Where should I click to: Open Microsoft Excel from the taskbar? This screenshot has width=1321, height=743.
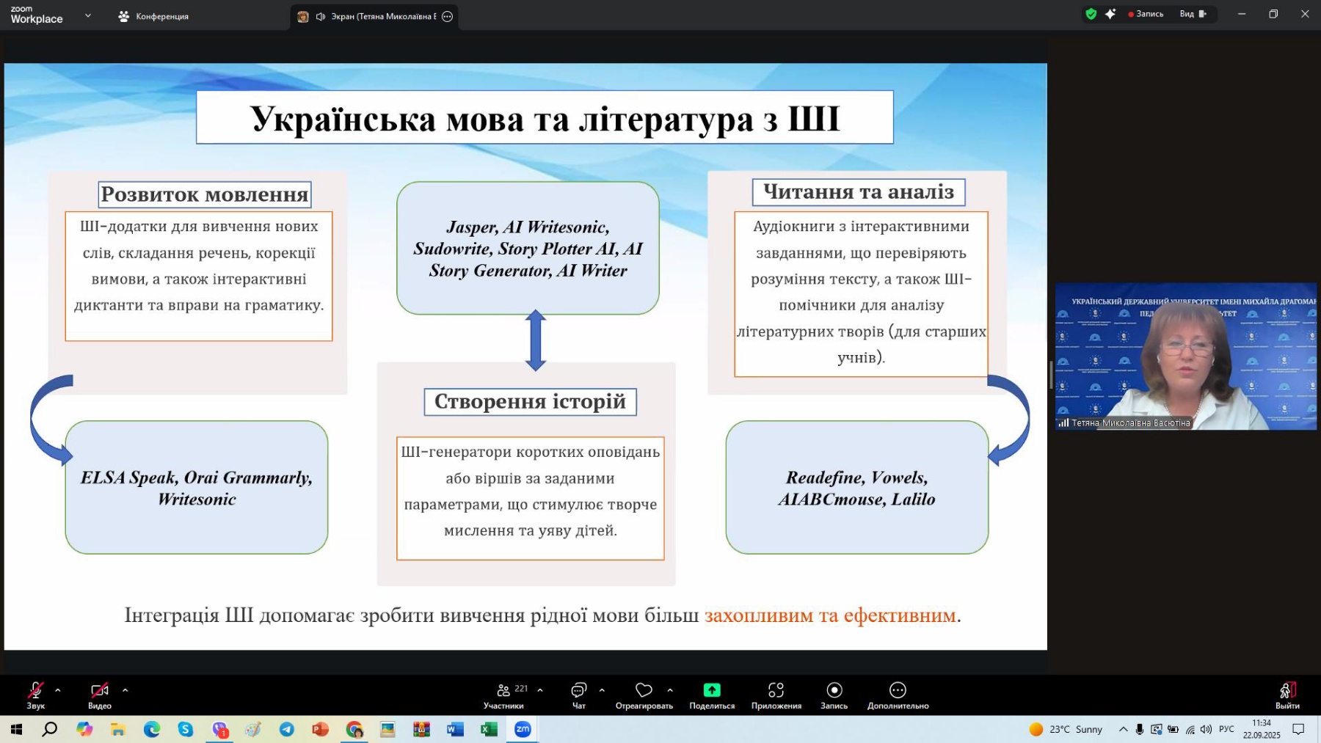click(x=489, y=729)
